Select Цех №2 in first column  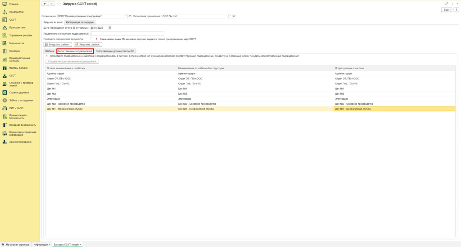tap(112, 94)
